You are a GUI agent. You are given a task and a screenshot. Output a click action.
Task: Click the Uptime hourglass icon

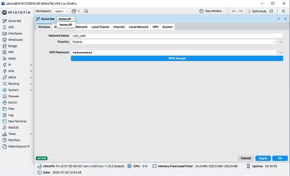pyautogui.click(x=248, y=166)
